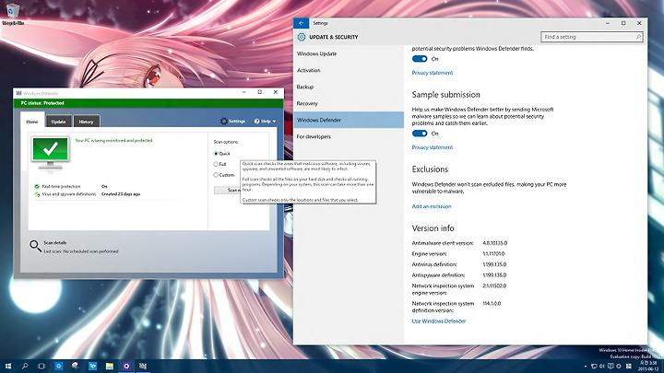Select Windows Defender in the settings sidebar
The image size is (664, 373).
tap(349, 120)
